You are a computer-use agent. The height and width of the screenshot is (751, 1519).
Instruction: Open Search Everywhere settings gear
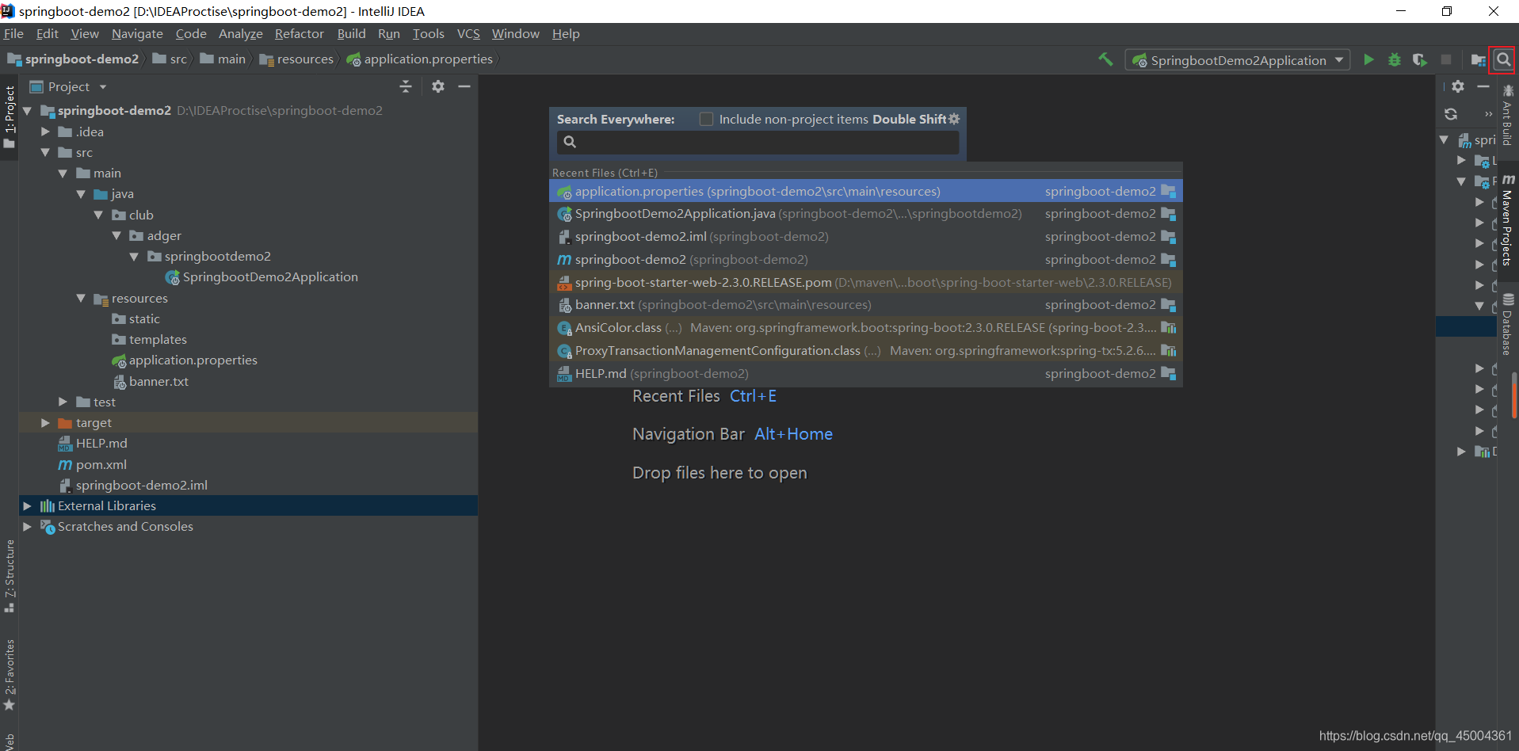click(954, 119)
